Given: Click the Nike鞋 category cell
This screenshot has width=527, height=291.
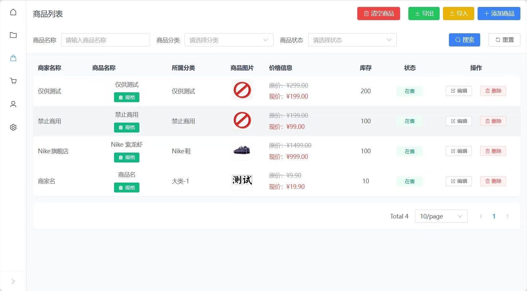Looking at the screenshot, I should 181,151.
